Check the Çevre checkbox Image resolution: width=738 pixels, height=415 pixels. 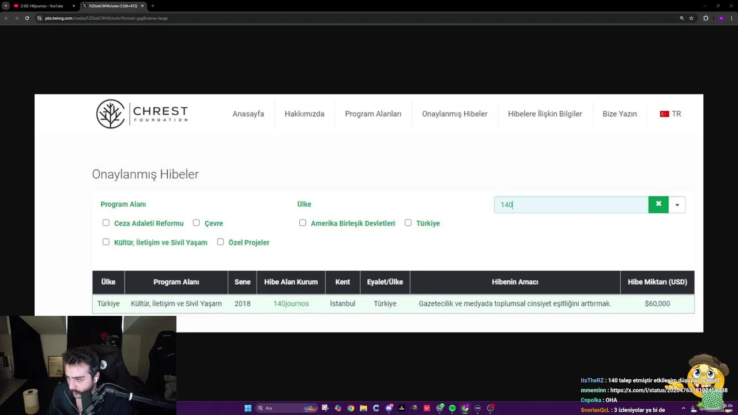(x=196, y=222)
